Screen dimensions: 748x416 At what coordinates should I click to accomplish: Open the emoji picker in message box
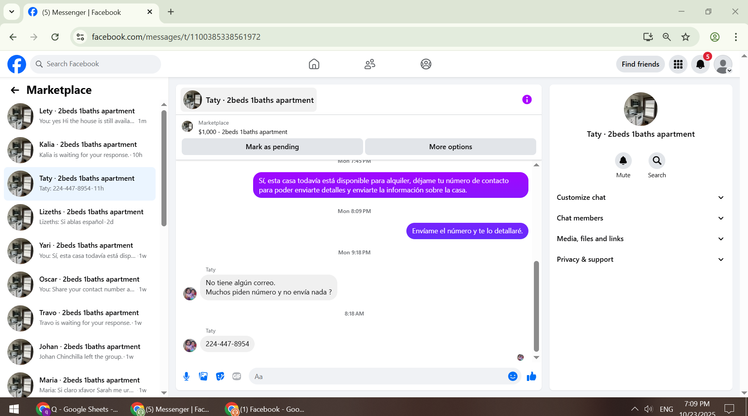pyautogui.click(x=513, y=376)
